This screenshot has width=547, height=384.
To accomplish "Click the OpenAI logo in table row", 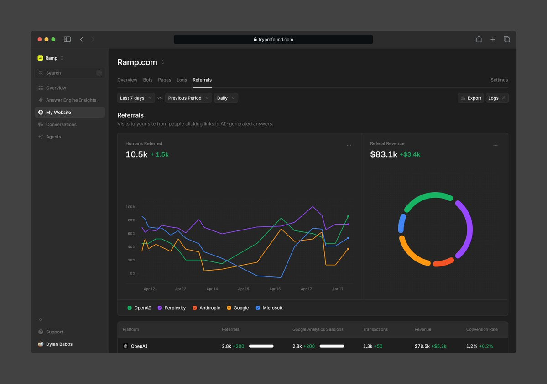I will tap(125, 346).
